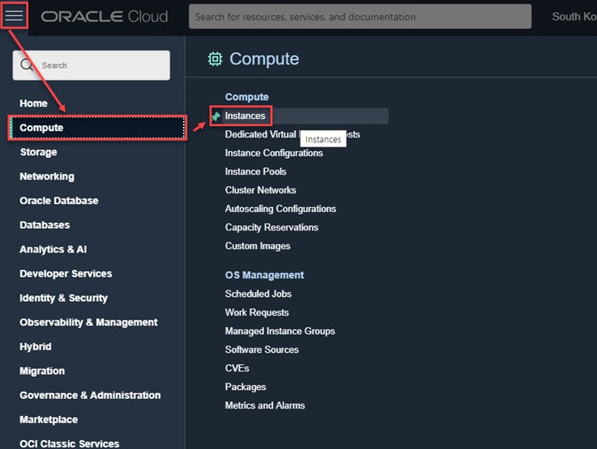Open Marketplace category
Screen dimensions: 597x449
[x=49, y=420]
